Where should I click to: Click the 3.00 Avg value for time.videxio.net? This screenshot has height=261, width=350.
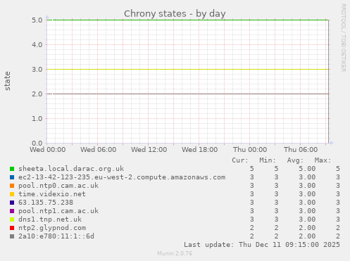click(x=307, y=194)
